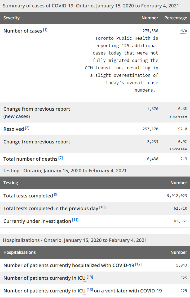Viewport: 190px width, 298px height.
Task: Follow footnote 11 beside Currently under investigation
Action: pos(75,220)
